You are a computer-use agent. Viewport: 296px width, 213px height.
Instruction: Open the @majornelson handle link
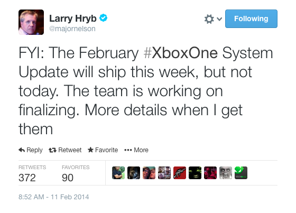click(x=72, y=29)
